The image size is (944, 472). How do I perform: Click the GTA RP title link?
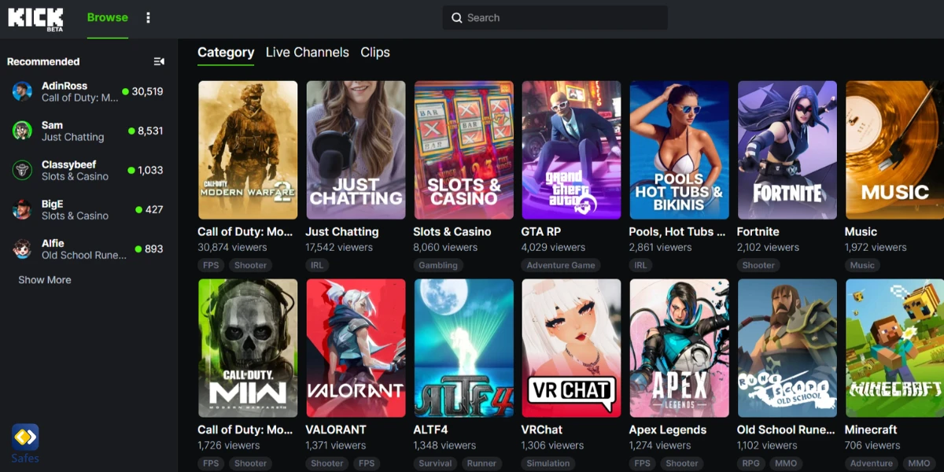pos(540,232)
